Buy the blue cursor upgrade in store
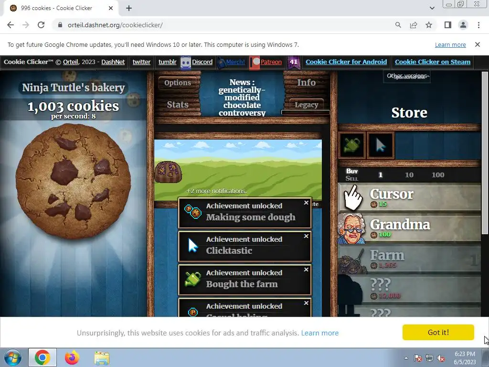The image size is (489, 367). 381,145
